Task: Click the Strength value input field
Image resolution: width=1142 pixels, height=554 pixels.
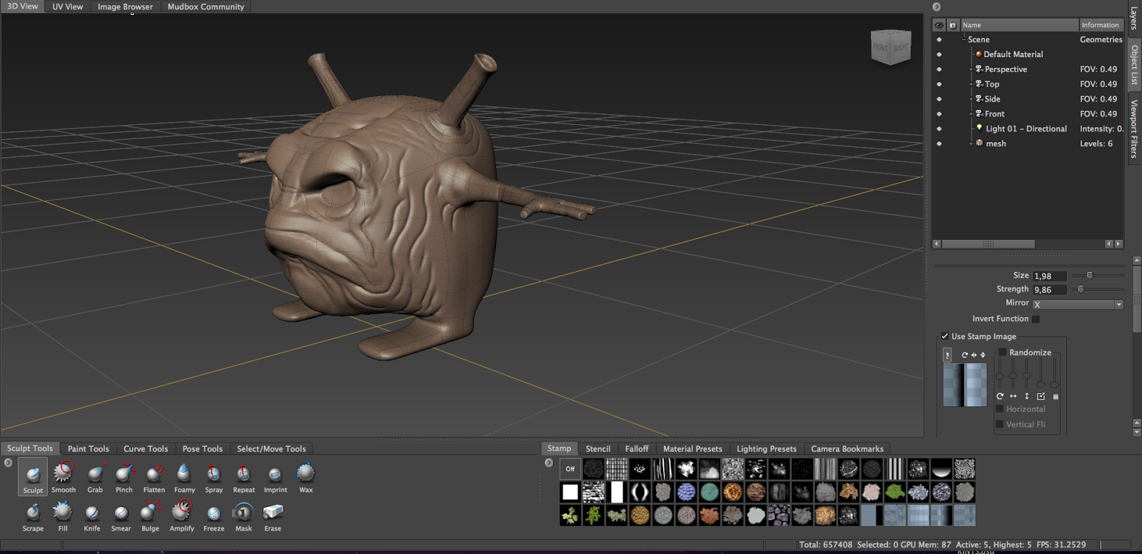Action: pos(1049,290)
